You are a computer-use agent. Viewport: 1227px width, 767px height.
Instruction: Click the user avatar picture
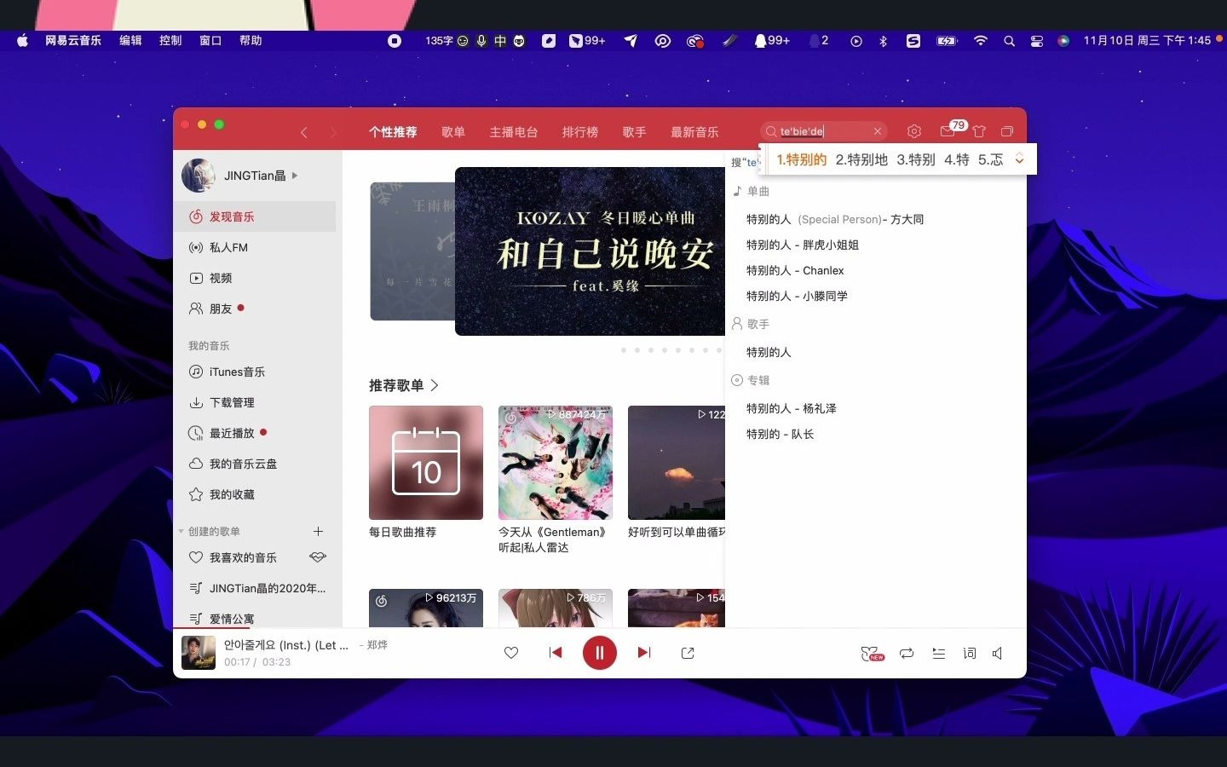point(199,176)
